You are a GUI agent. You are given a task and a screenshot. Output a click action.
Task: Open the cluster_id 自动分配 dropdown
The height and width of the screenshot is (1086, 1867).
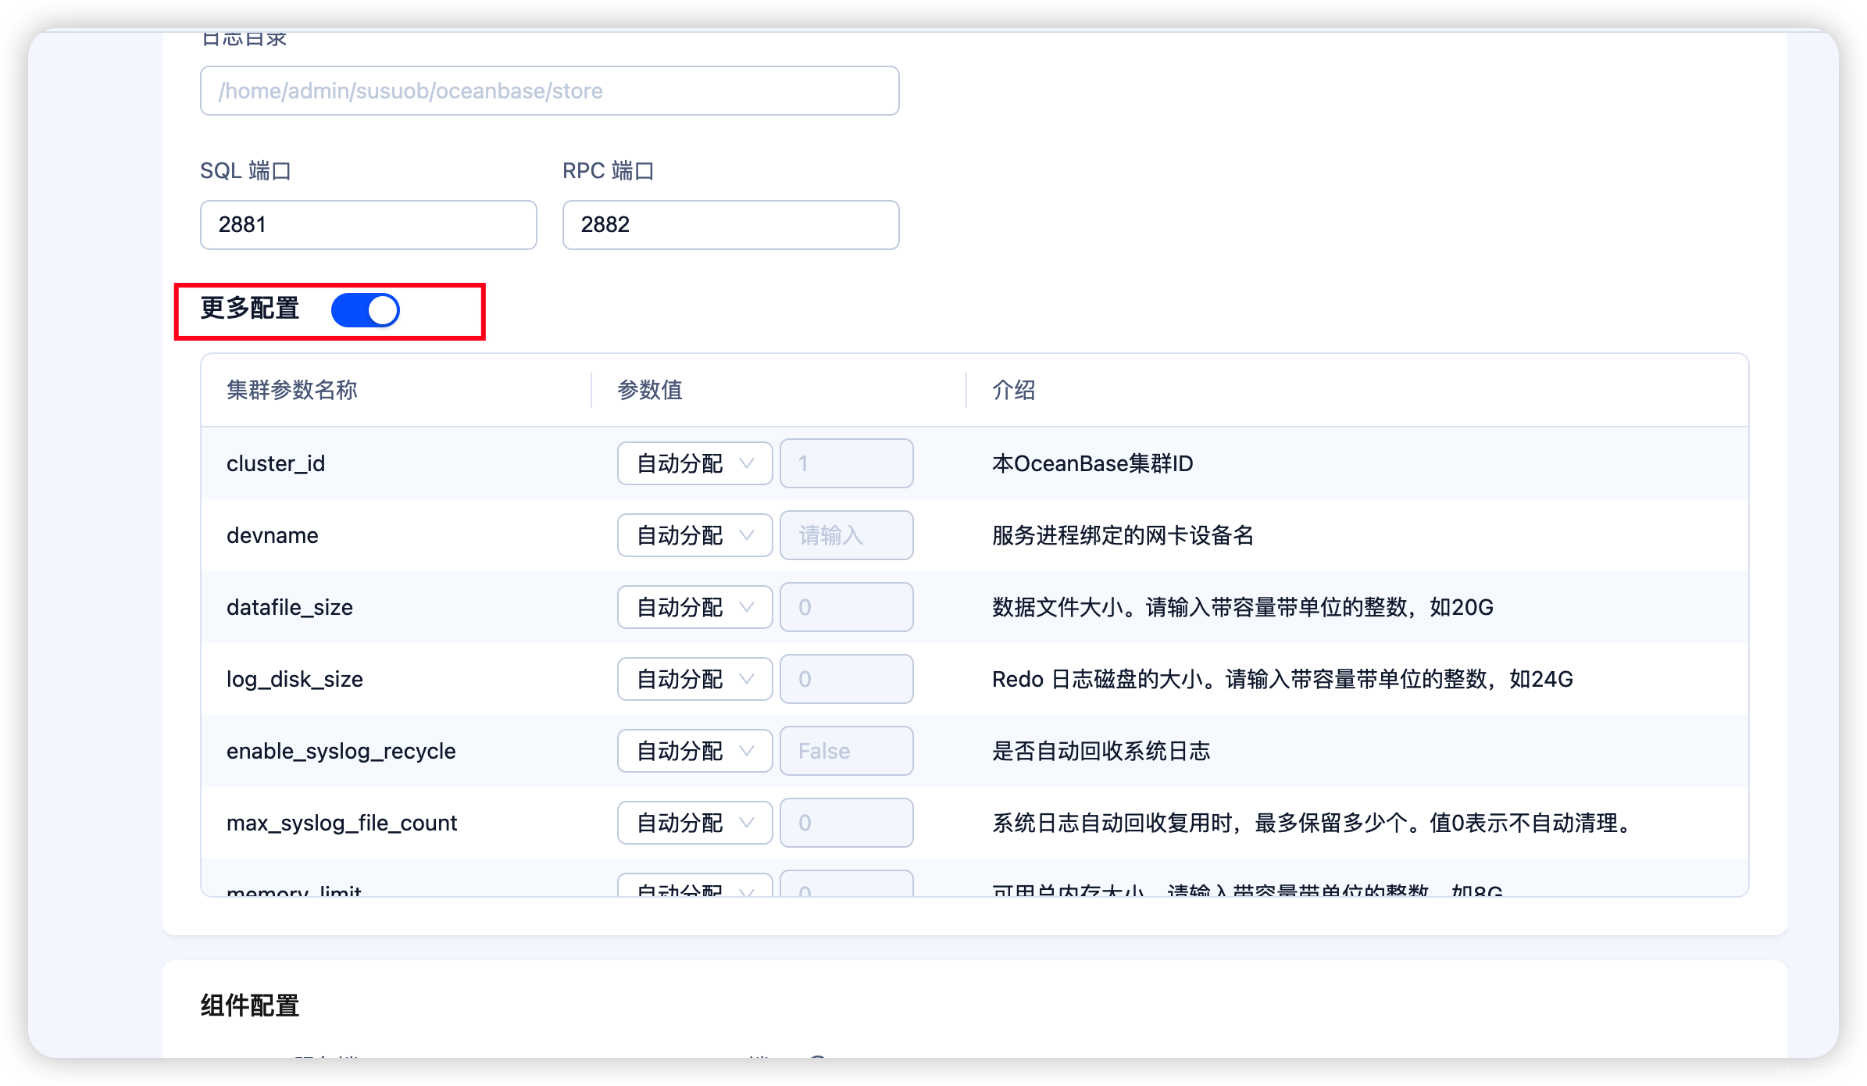point(694,463)
